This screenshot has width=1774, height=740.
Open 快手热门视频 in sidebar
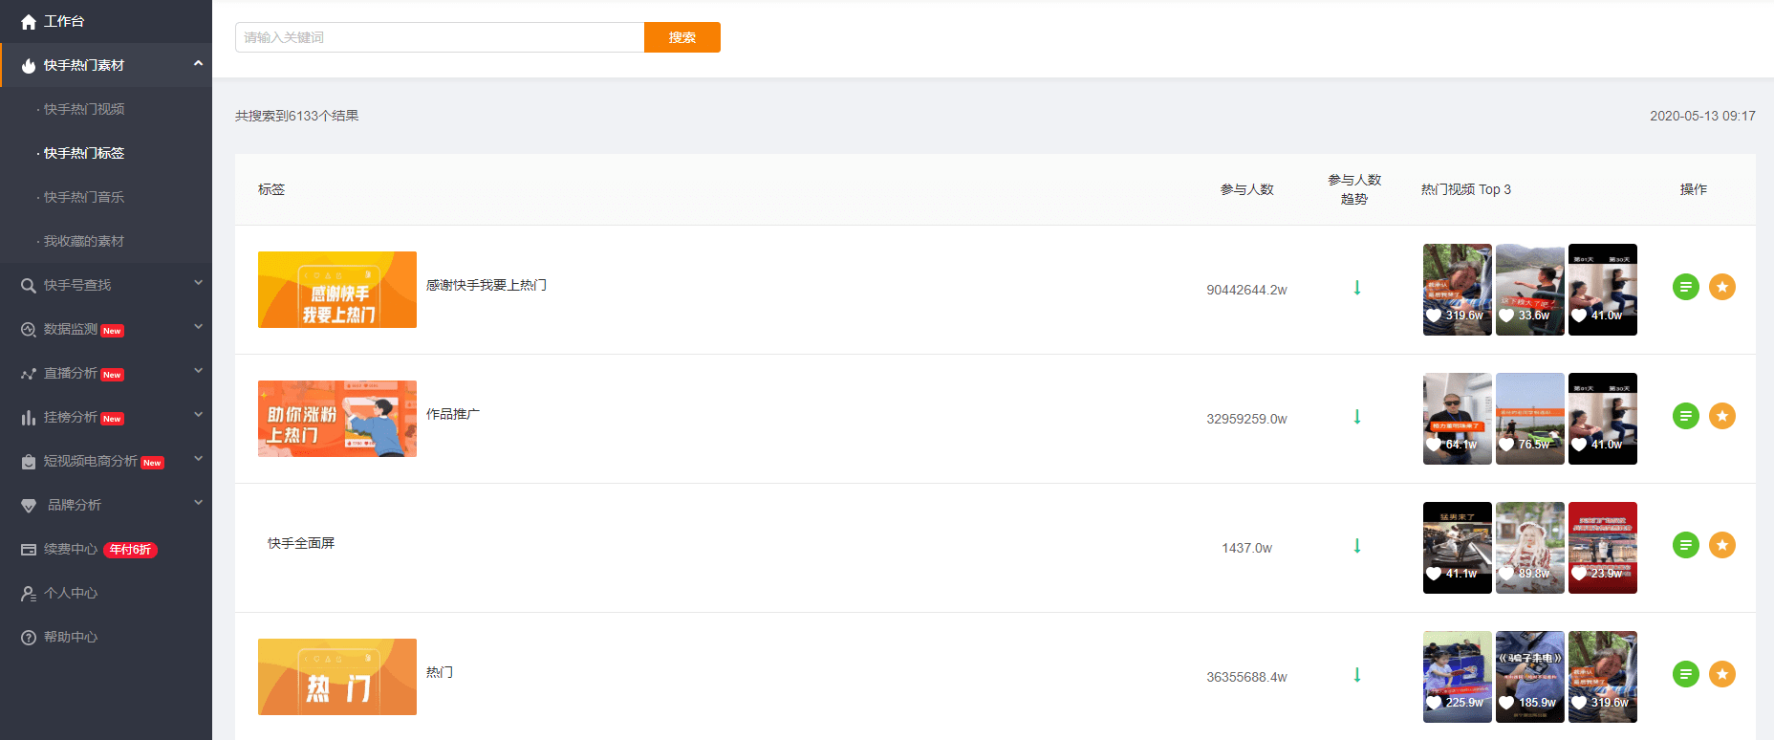[84, 109]
